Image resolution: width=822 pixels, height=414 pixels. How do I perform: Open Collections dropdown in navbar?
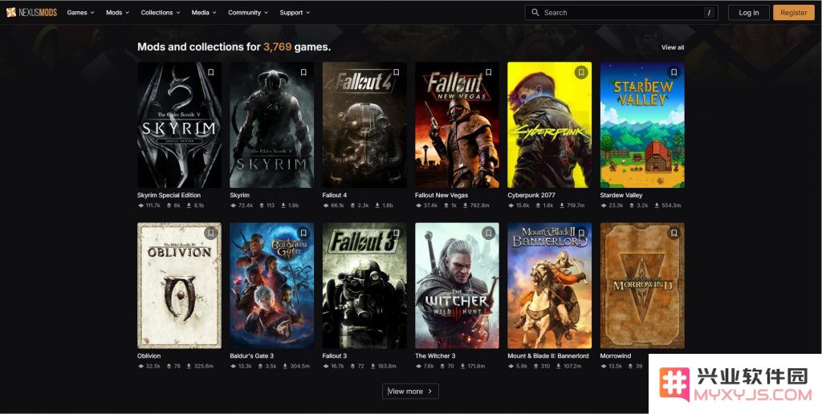161,13
